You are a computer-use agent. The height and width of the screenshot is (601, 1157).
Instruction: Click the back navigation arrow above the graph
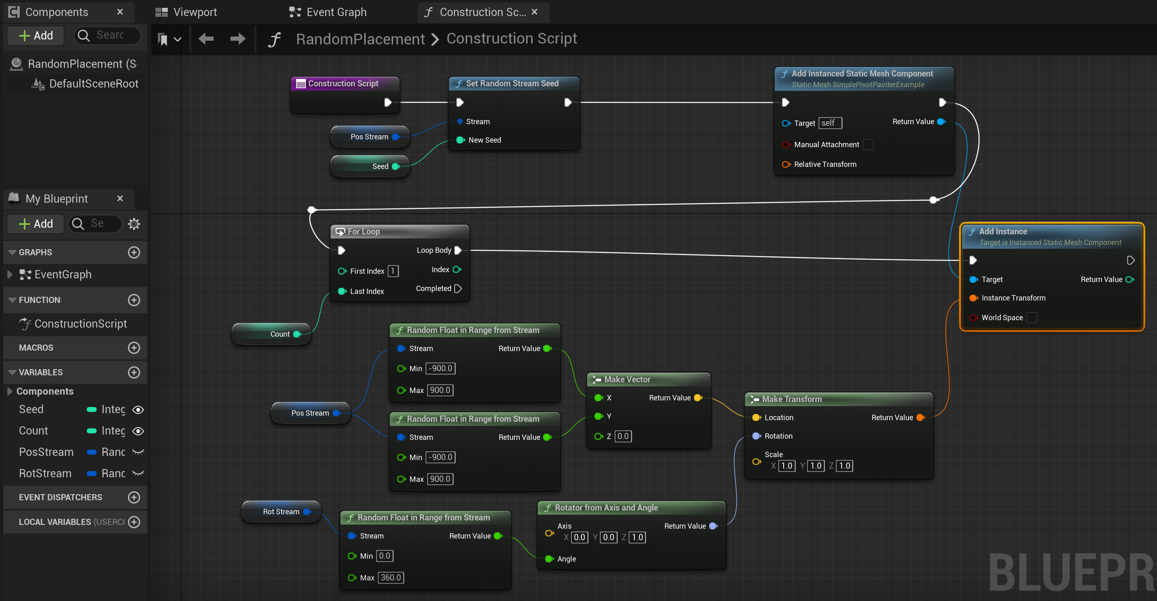[x=206, y=39]
